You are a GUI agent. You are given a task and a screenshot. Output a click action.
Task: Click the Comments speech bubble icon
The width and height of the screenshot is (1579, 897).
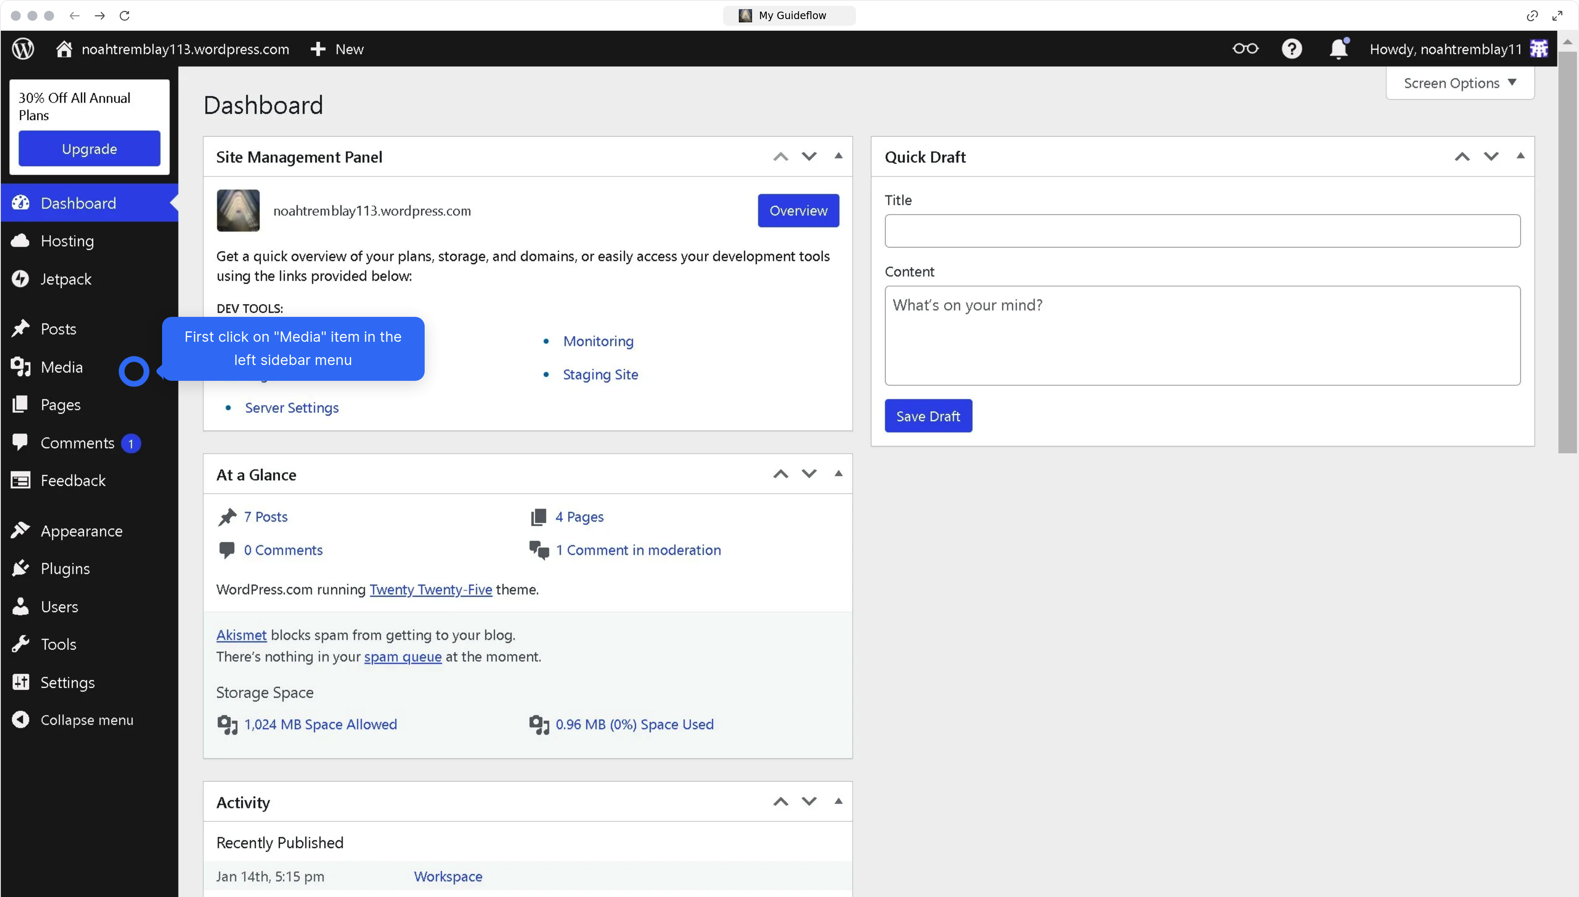(20, 442)
